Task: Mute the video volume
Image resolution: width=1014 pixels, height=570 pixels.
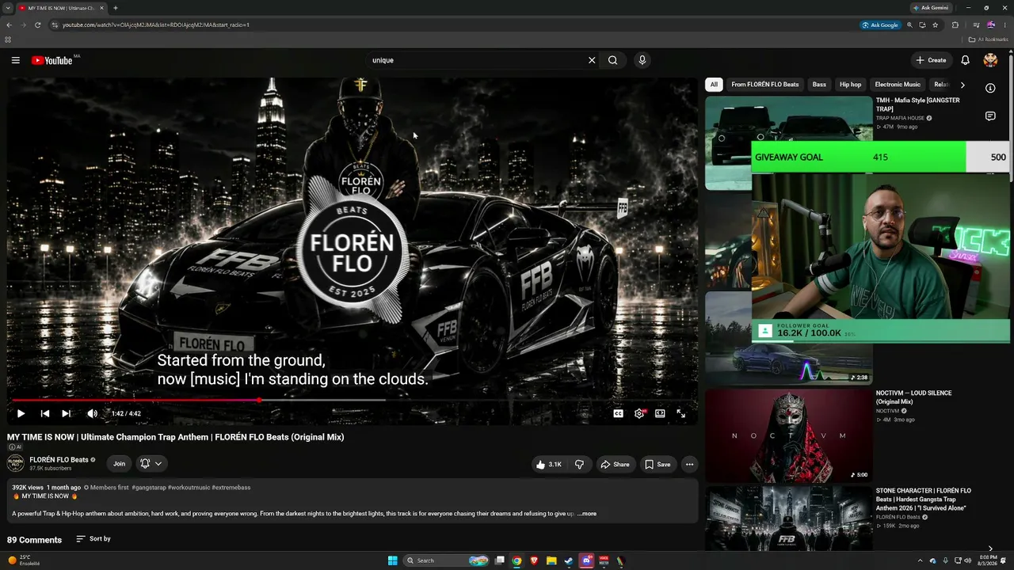Action: pos(92,413)
